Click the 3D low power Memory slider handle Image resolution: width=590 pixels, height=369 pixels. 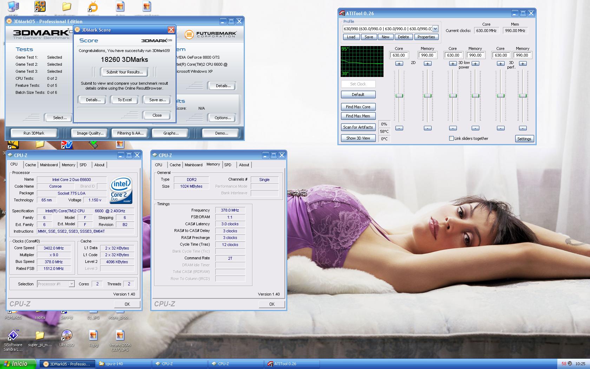pyautogui.click(x=476, y=96)
